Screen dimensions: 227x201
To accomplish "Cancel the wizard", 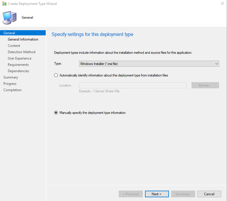I will [209, 194].
